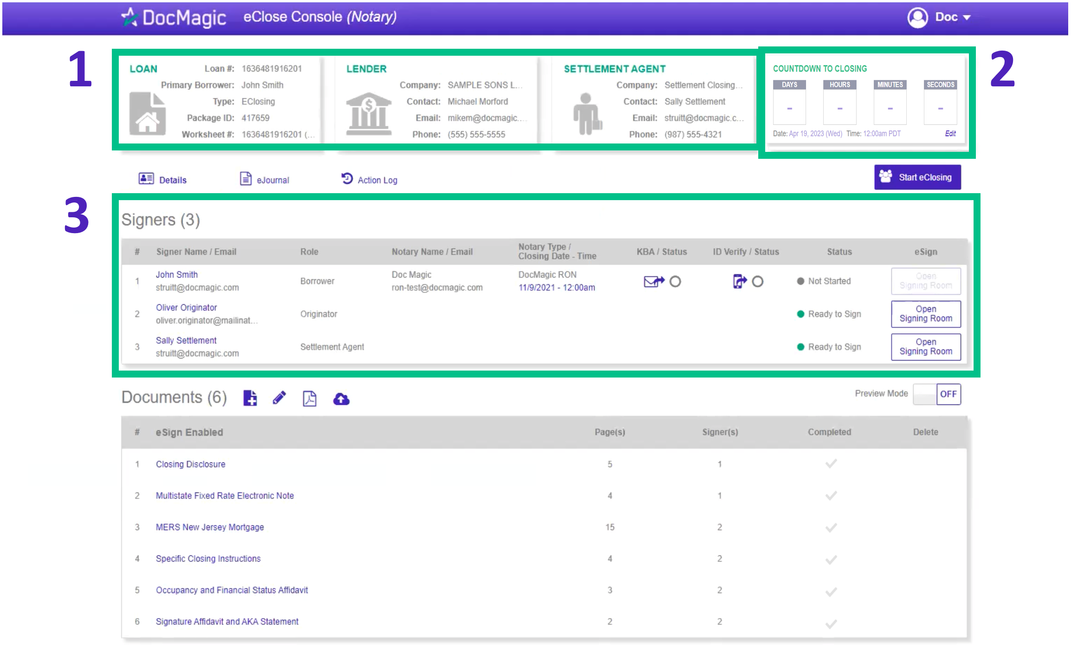Click the Not Started status for John Smith
The image size is (1071, 645).
(x=824, y=281)
